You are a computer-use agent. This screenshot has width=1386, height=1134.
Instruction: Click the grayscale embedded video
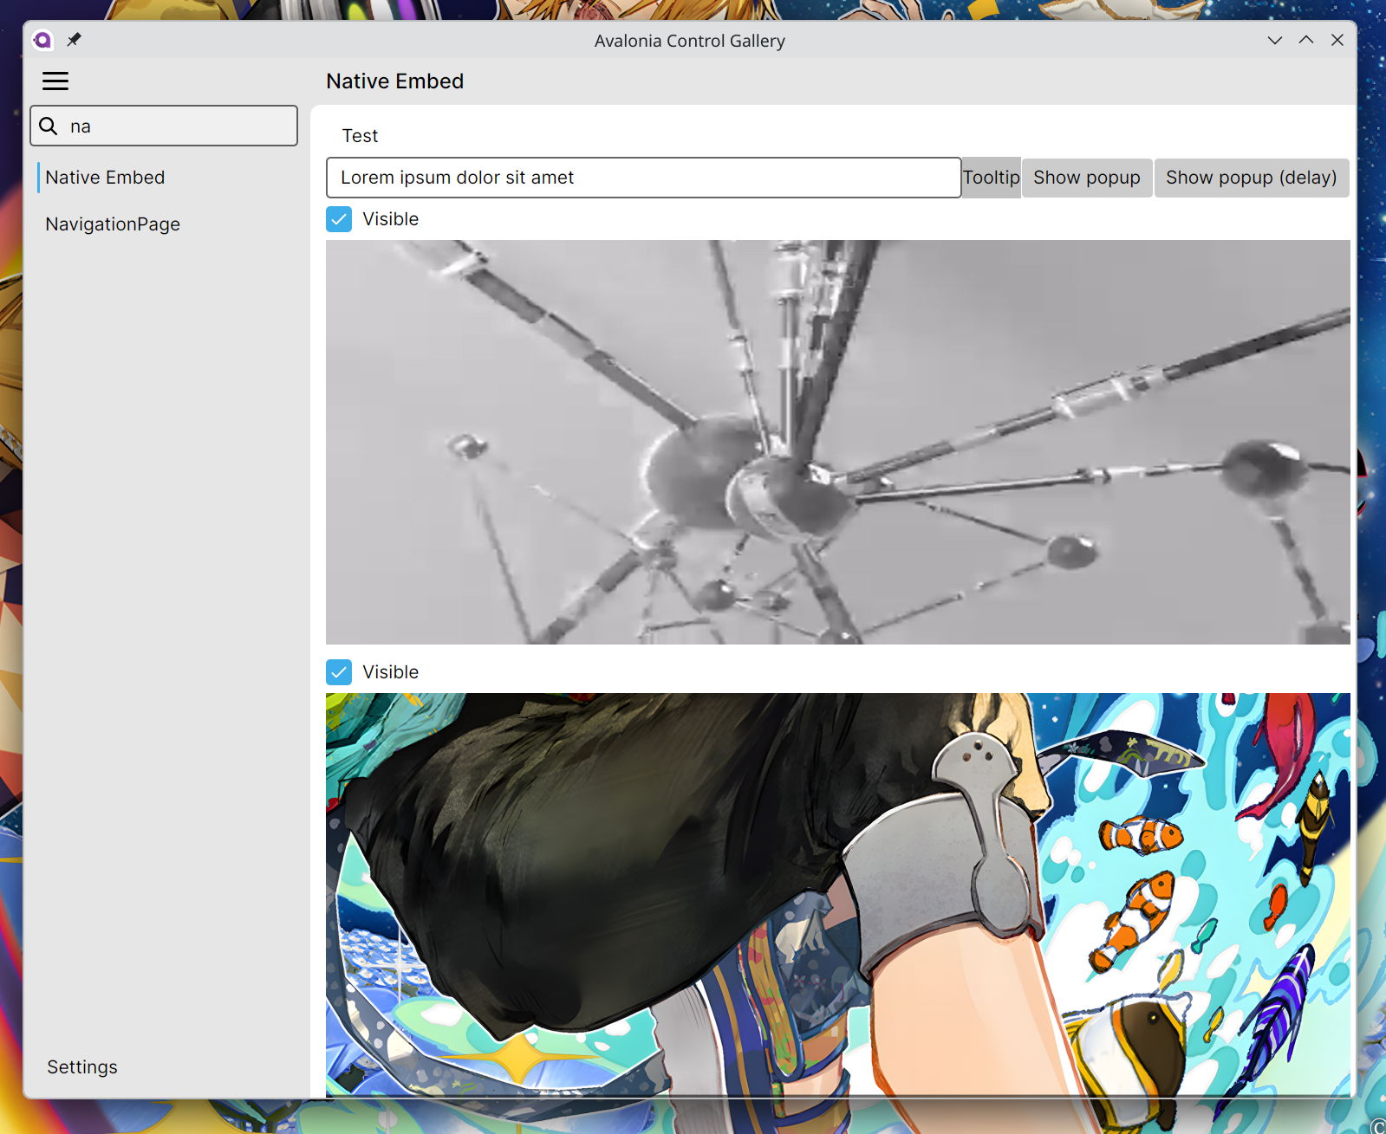click(837, 442)
